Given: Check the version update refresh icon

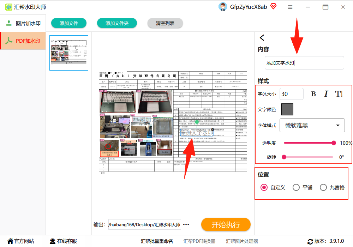Looking at the screenshot, I should point(310,242).
